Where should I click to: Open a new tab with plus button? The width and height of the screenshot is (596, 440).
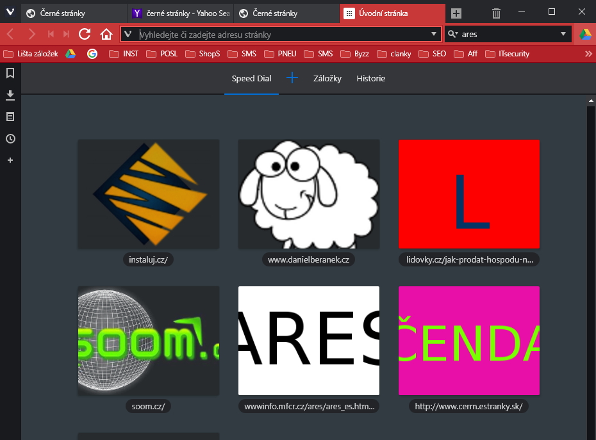456,13
